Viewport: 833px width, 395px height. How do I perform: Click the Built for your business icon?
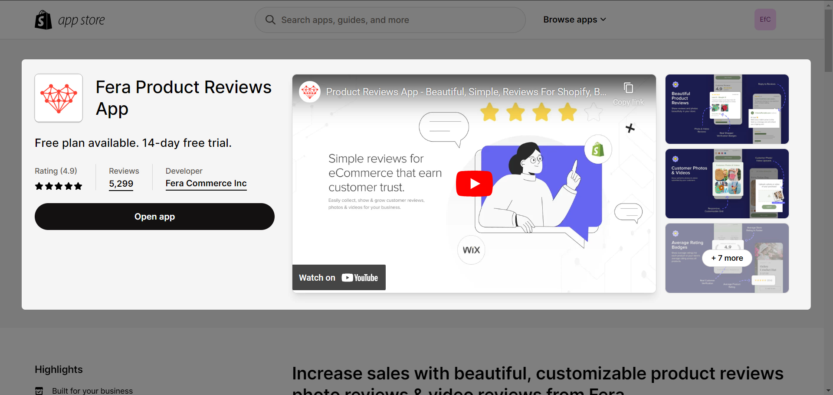tap(39, 391)
